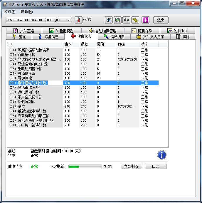202x203 pixels.
Task: Switch to the 随机存取 tab
Action: click(142, 31)
